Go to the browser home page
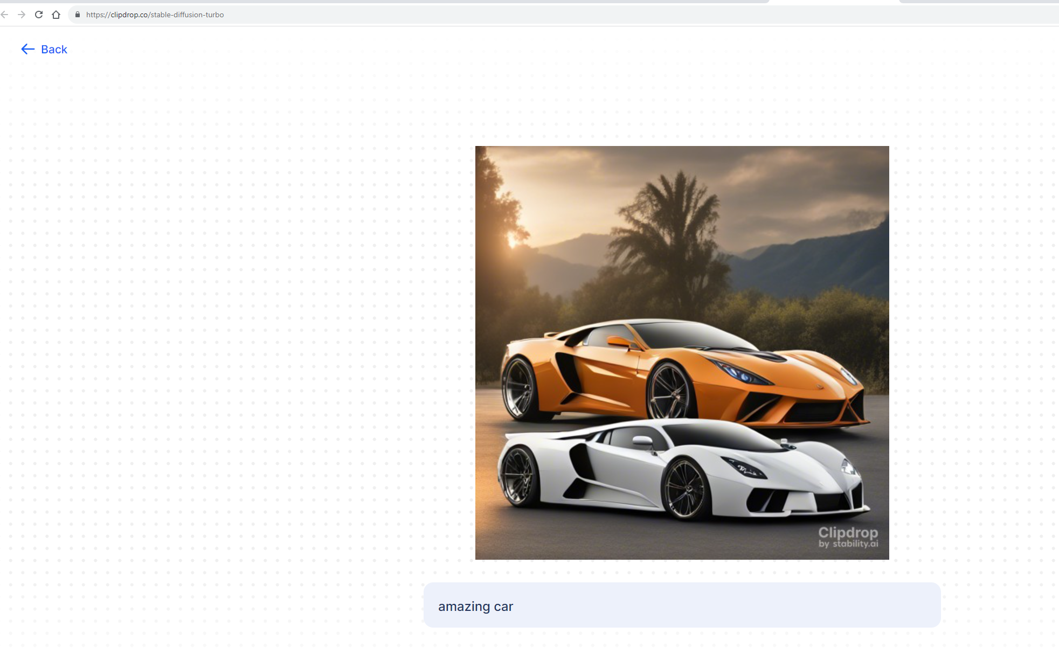The width and height of the screenshot is (1059, 654). pyautogui.click(x=56, y=15)
